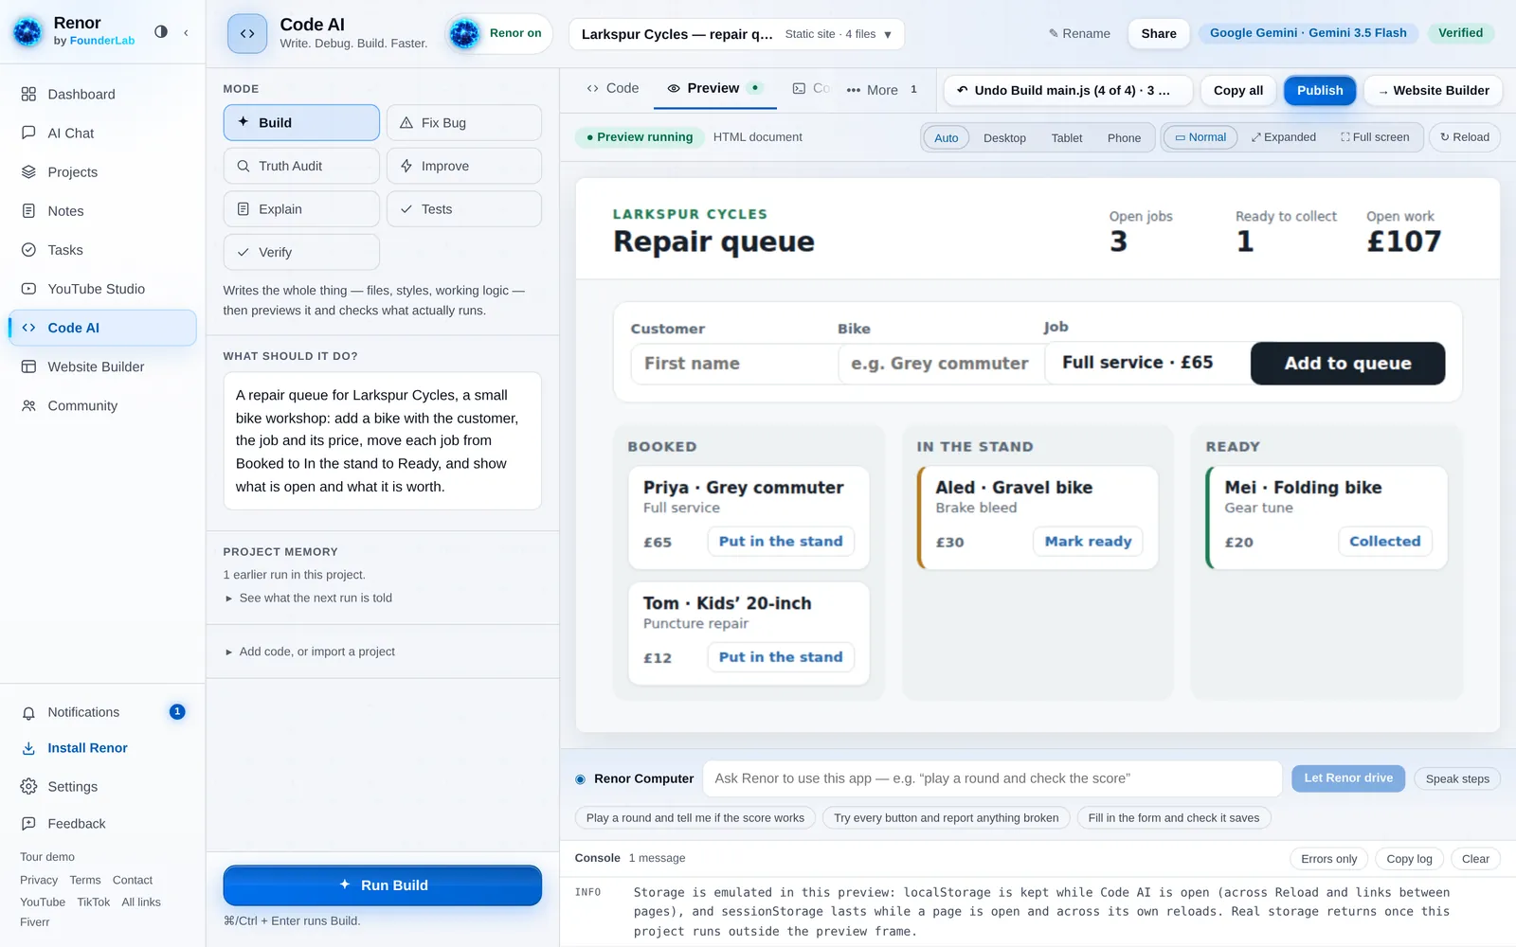Click the Run Build button
This screenshot has width=1516, height=947.
pyautogui.click(x=383, y=885)
